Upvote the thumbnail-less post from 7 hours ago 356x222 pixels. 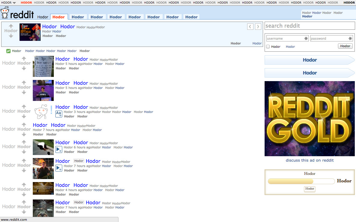[24, 124]
